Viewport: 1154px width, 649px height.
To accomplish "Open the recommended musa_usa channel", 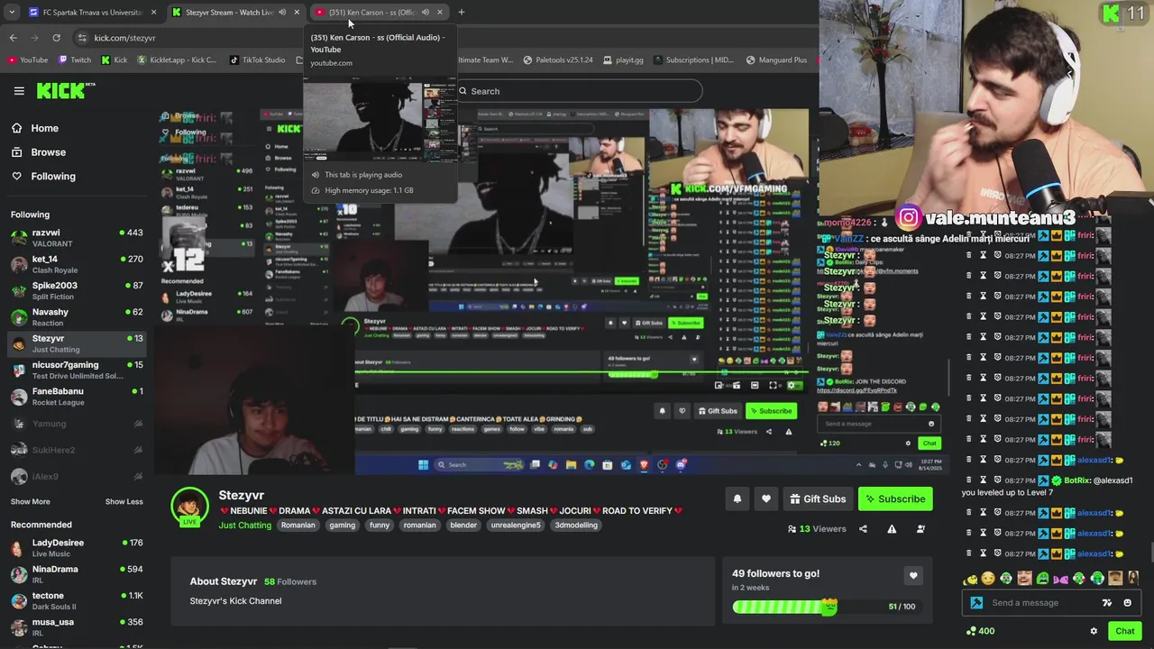I will 77,626.
